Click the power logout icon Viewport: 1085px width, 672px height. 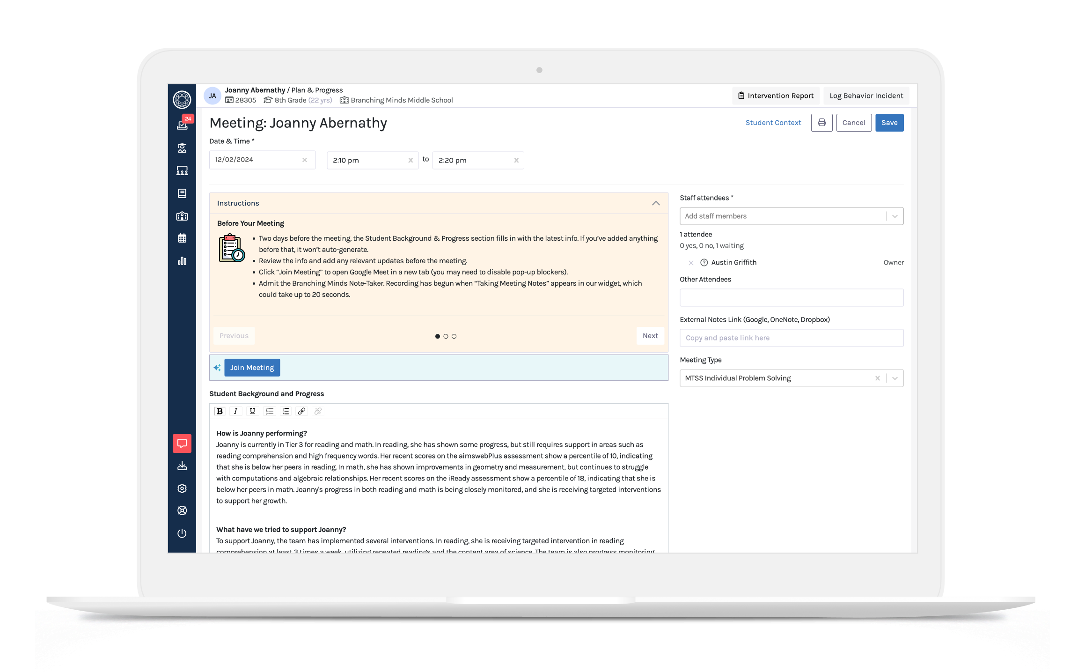click(182, 533)
